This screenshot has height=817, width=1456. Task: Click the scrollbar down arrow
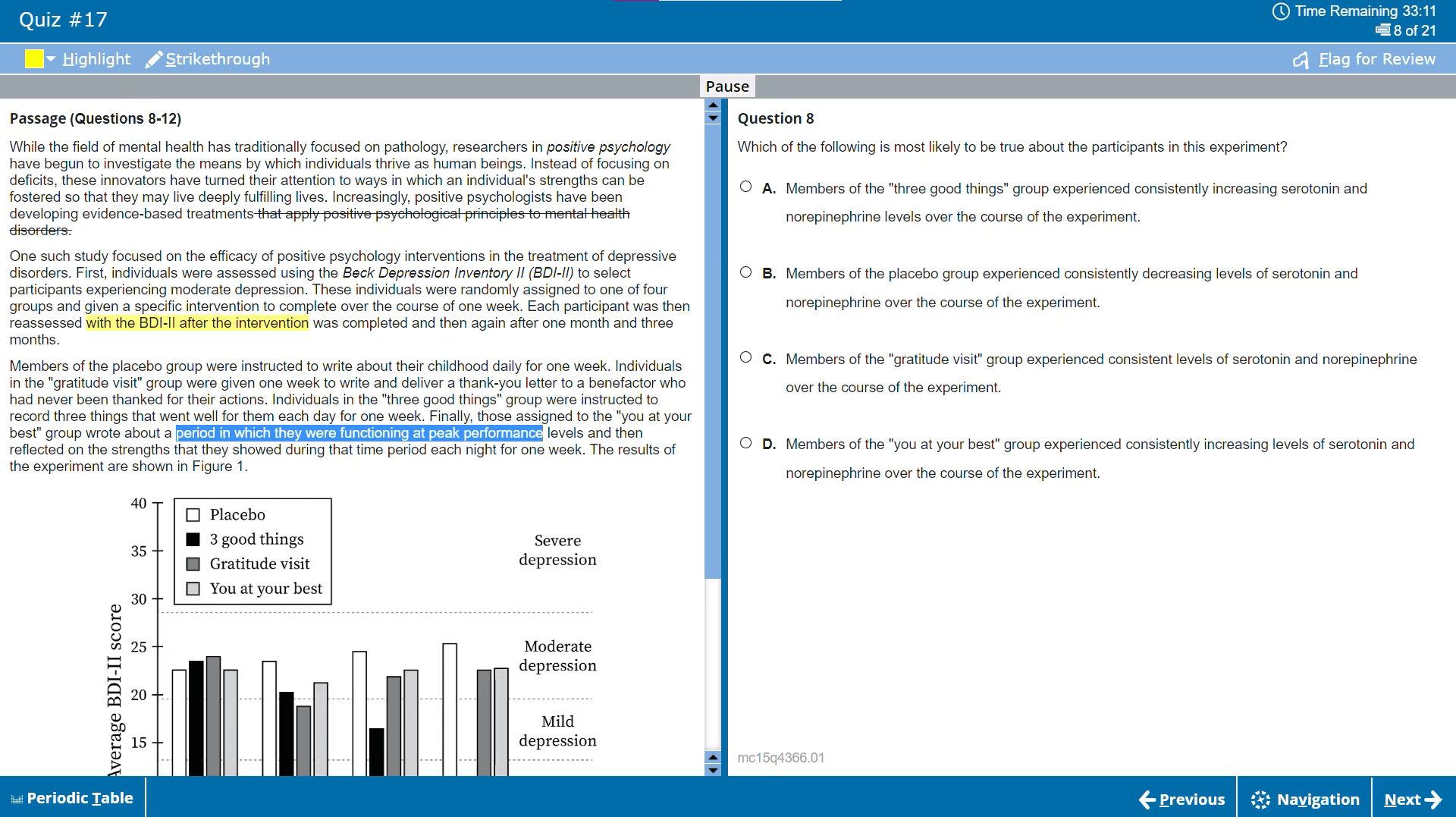tap(712, 770)
